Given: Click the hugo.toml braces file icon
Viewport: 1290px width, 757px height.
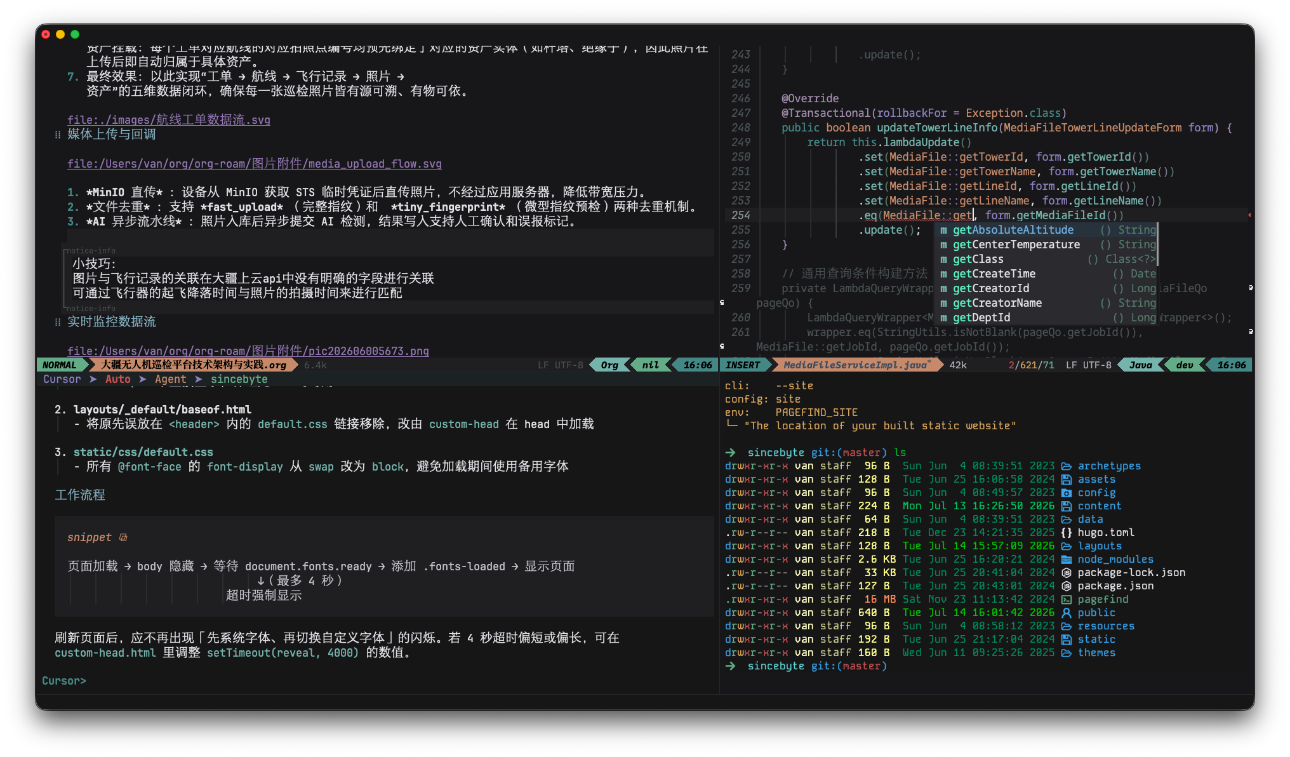Looking at the screenshot, I should point(1067,533).
